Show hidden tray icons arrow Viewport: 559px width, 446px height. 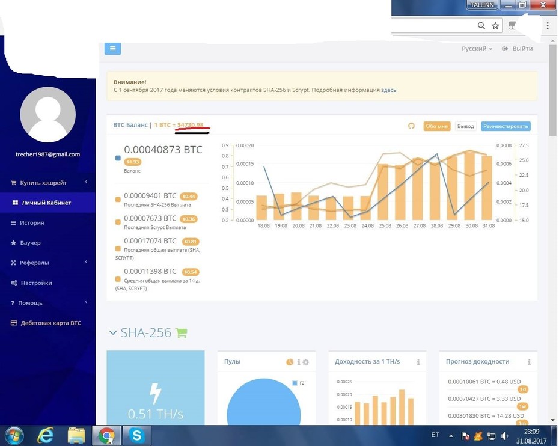point(451,436)
